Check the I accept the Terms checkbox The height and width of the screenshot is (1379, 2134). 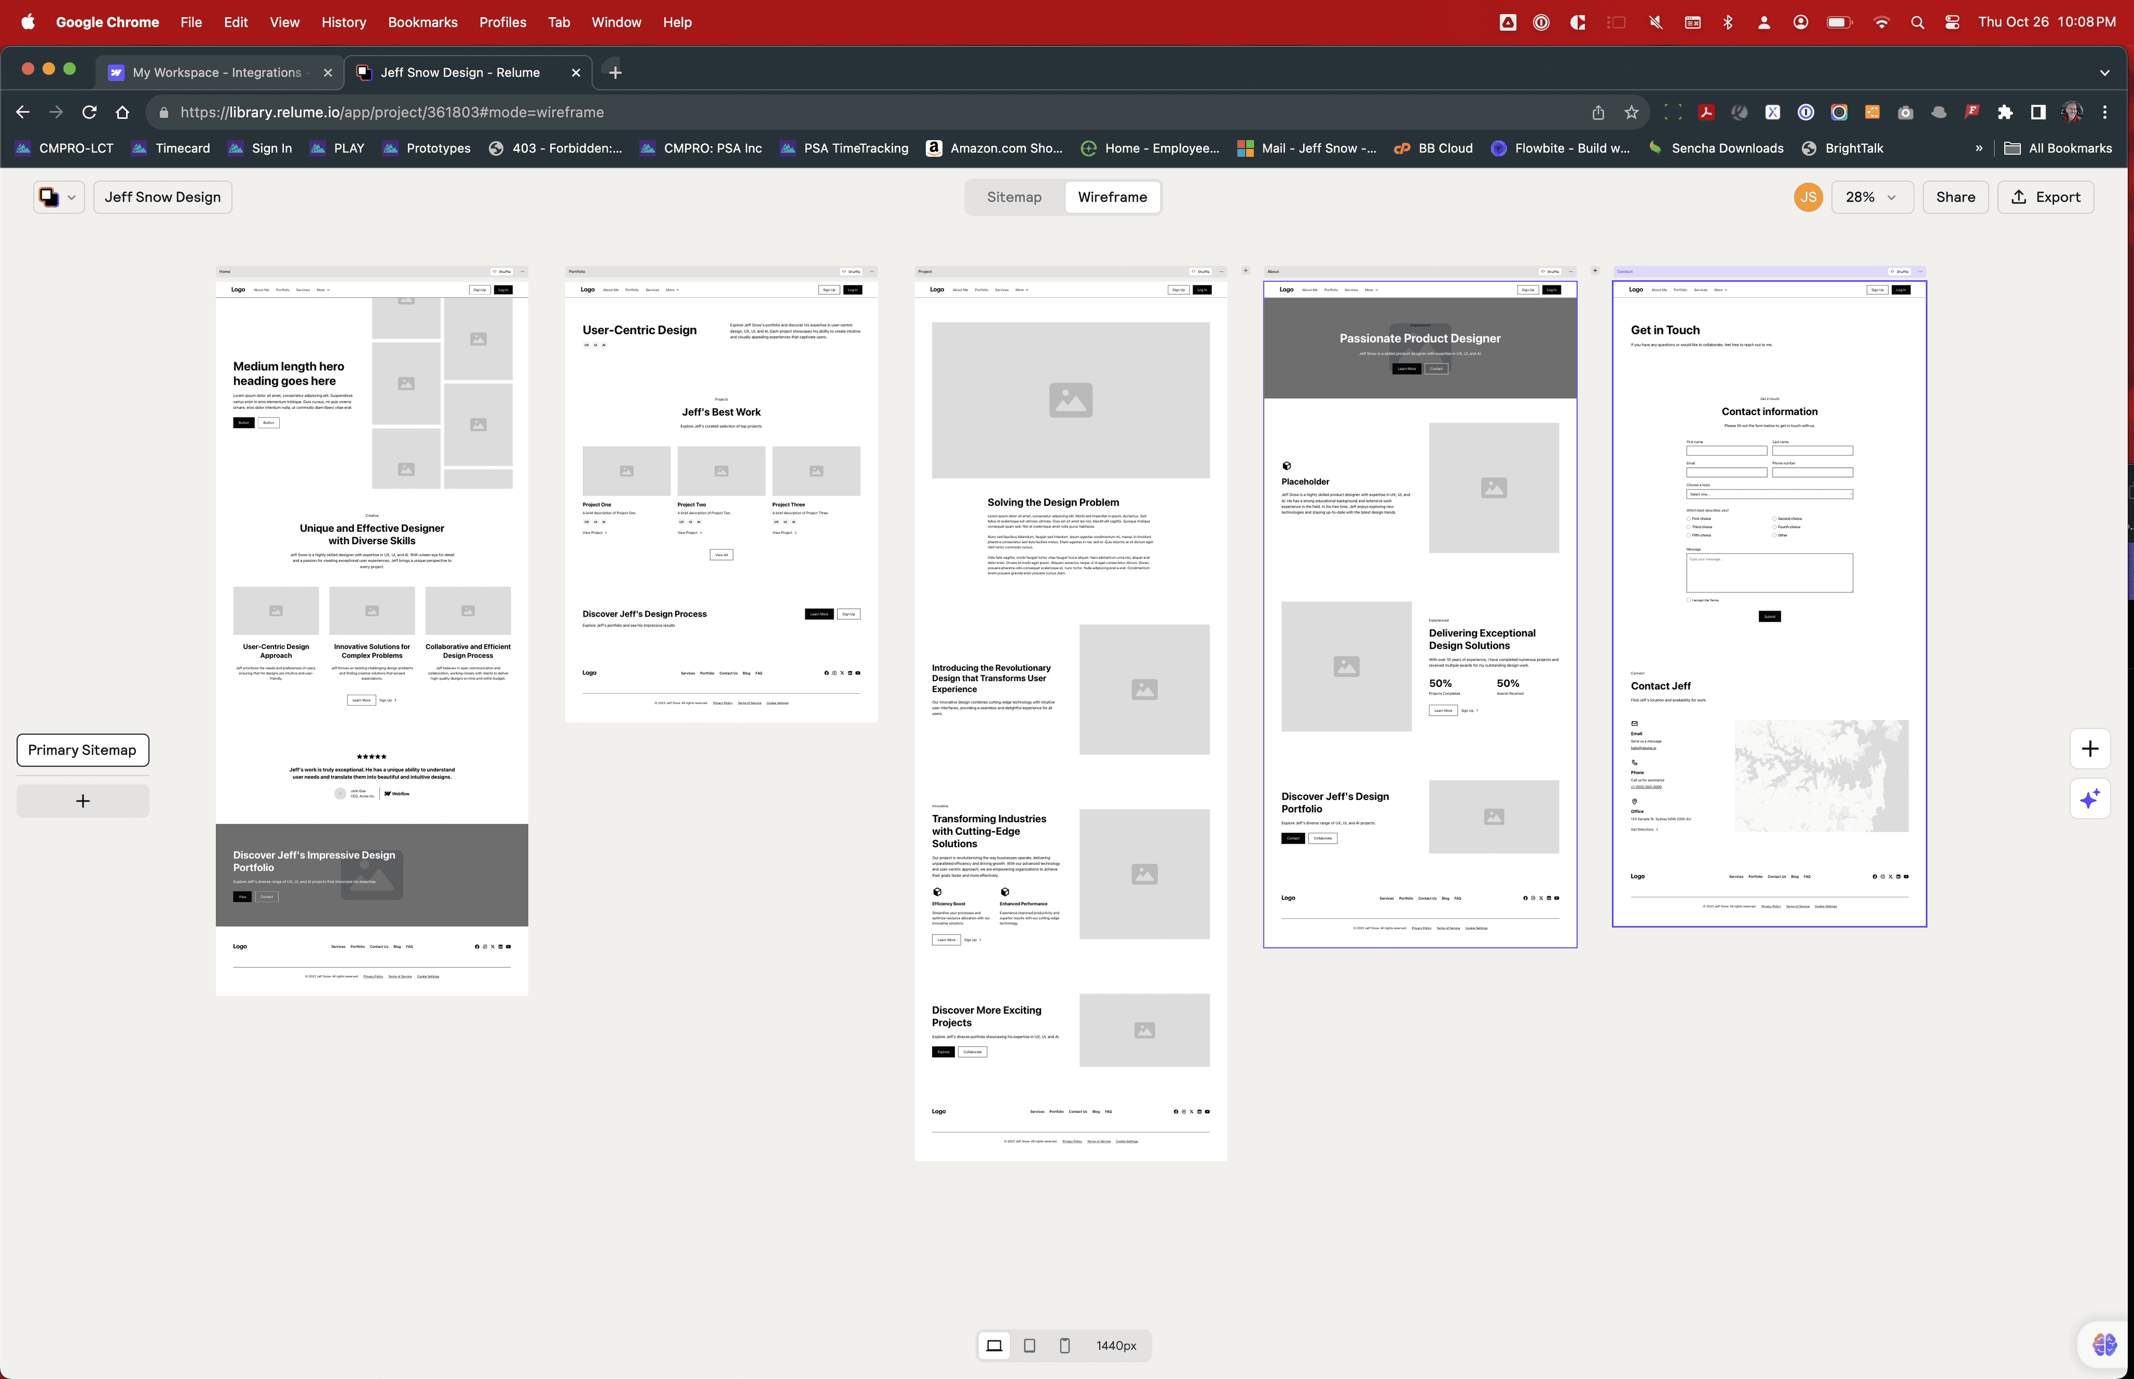(1689, 600)
